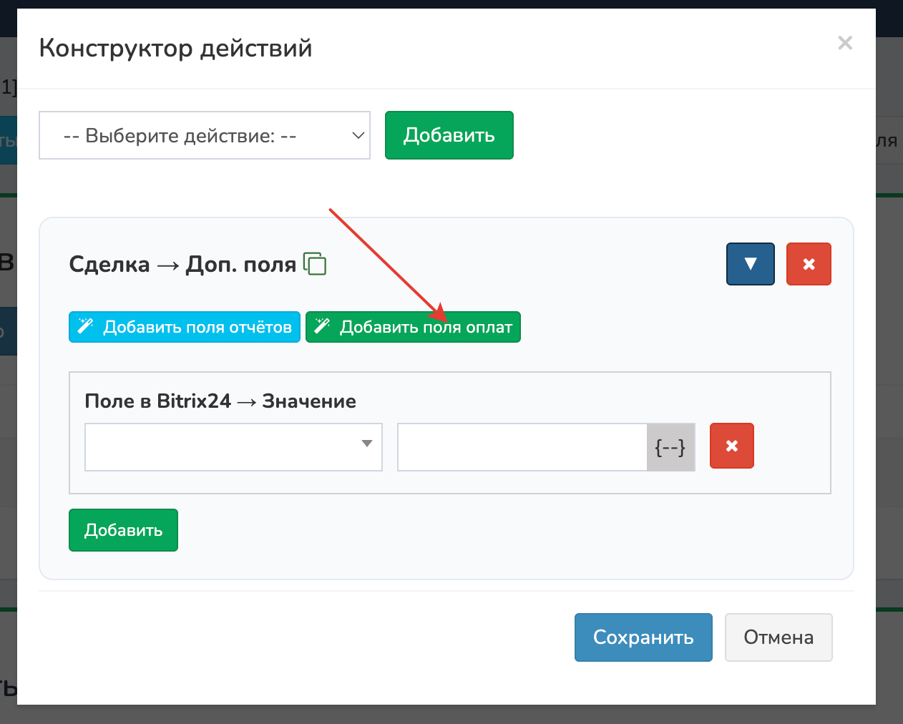Copy the 'Сделка → Доп. поля' action block
This screenshot has width=903, height=724.
click(315, 264)
